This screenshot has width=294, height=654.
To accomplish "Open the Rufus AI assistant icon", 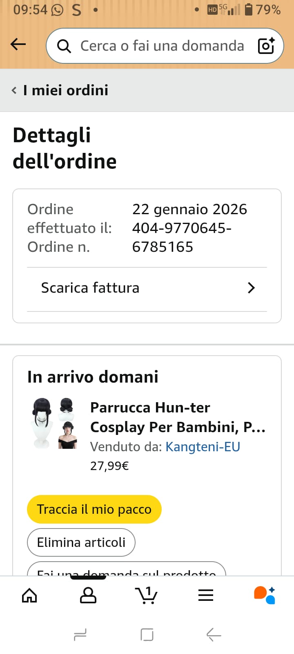I will (x=265, y=595).
